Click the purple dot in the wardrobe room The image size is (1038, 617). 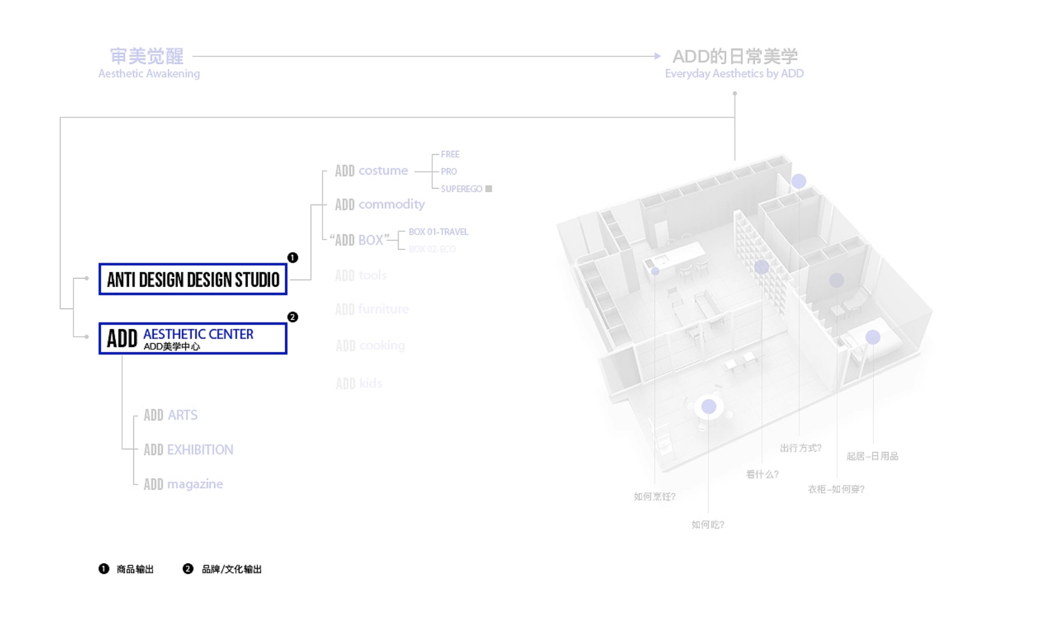(837, 280)
